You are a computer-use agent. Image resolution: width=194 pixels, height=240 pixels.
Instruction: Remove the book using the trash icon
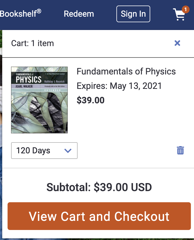point(180,150)
